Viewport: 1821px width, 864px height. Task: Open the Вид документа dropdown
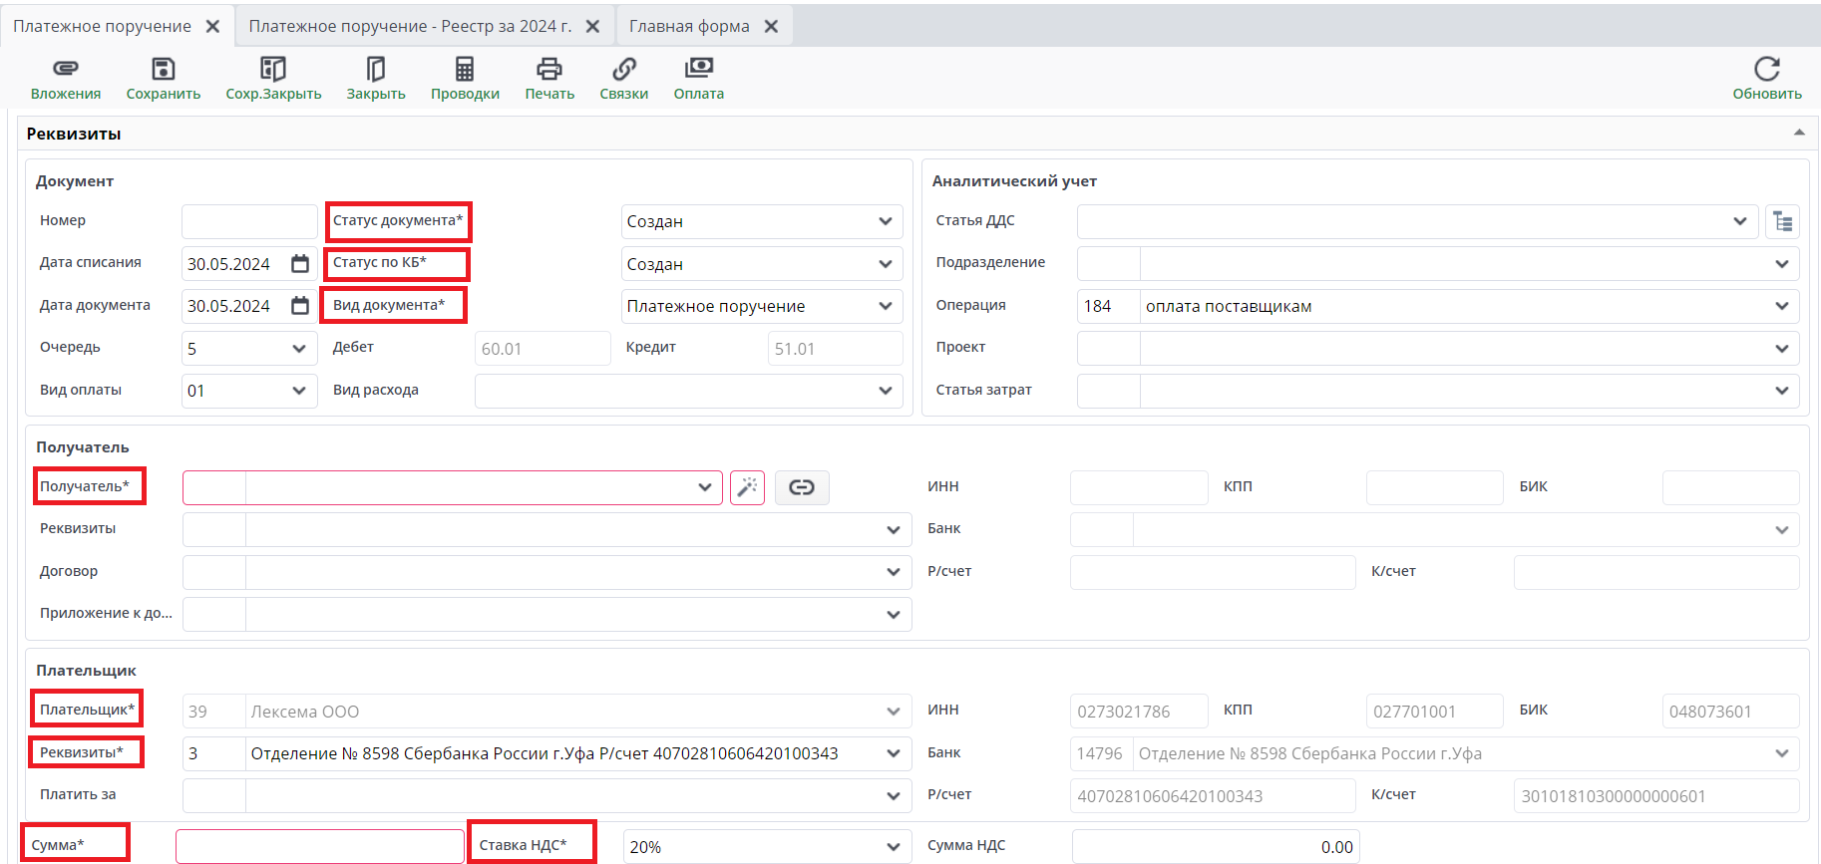885,306
